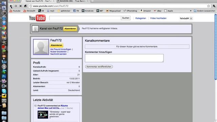Close the Kanal von Feuf172 tab
The width and height of the screenshot is (217, 122).
(54, 1)
